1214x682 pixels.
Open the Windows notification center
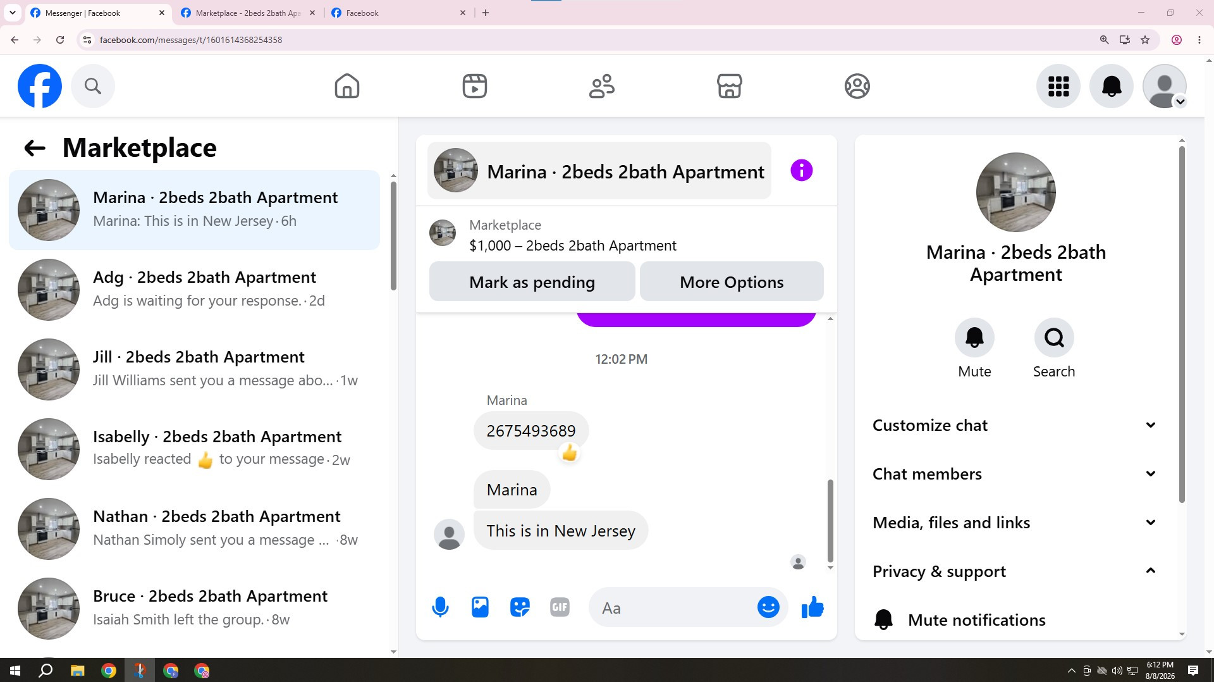(1193, 671)
